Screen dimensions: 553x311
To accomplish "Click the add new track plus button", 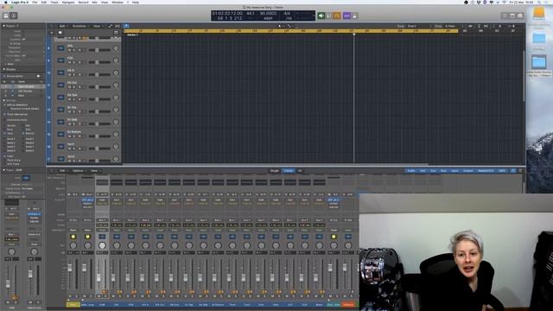I will point(52,33).
